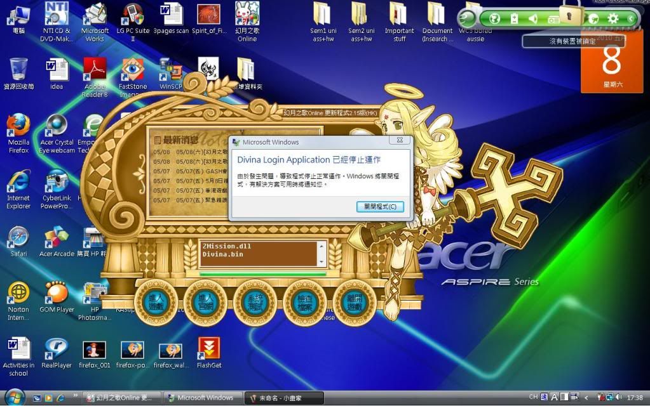Click the battery icon in the Acer toolbar
Viewport: 650px width, 406px height.
point(514,18)
